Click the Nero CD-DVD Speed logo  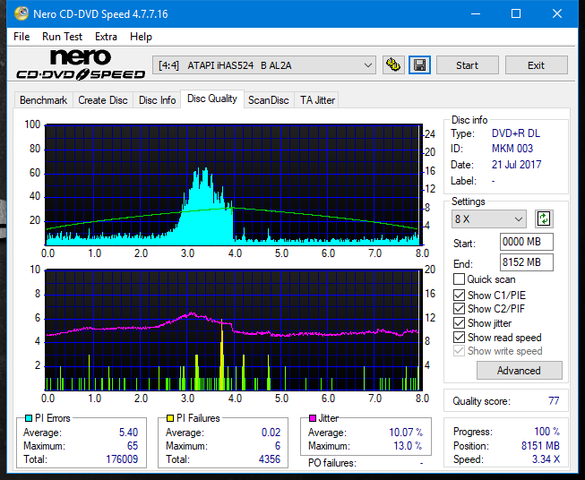click(81, 64)
